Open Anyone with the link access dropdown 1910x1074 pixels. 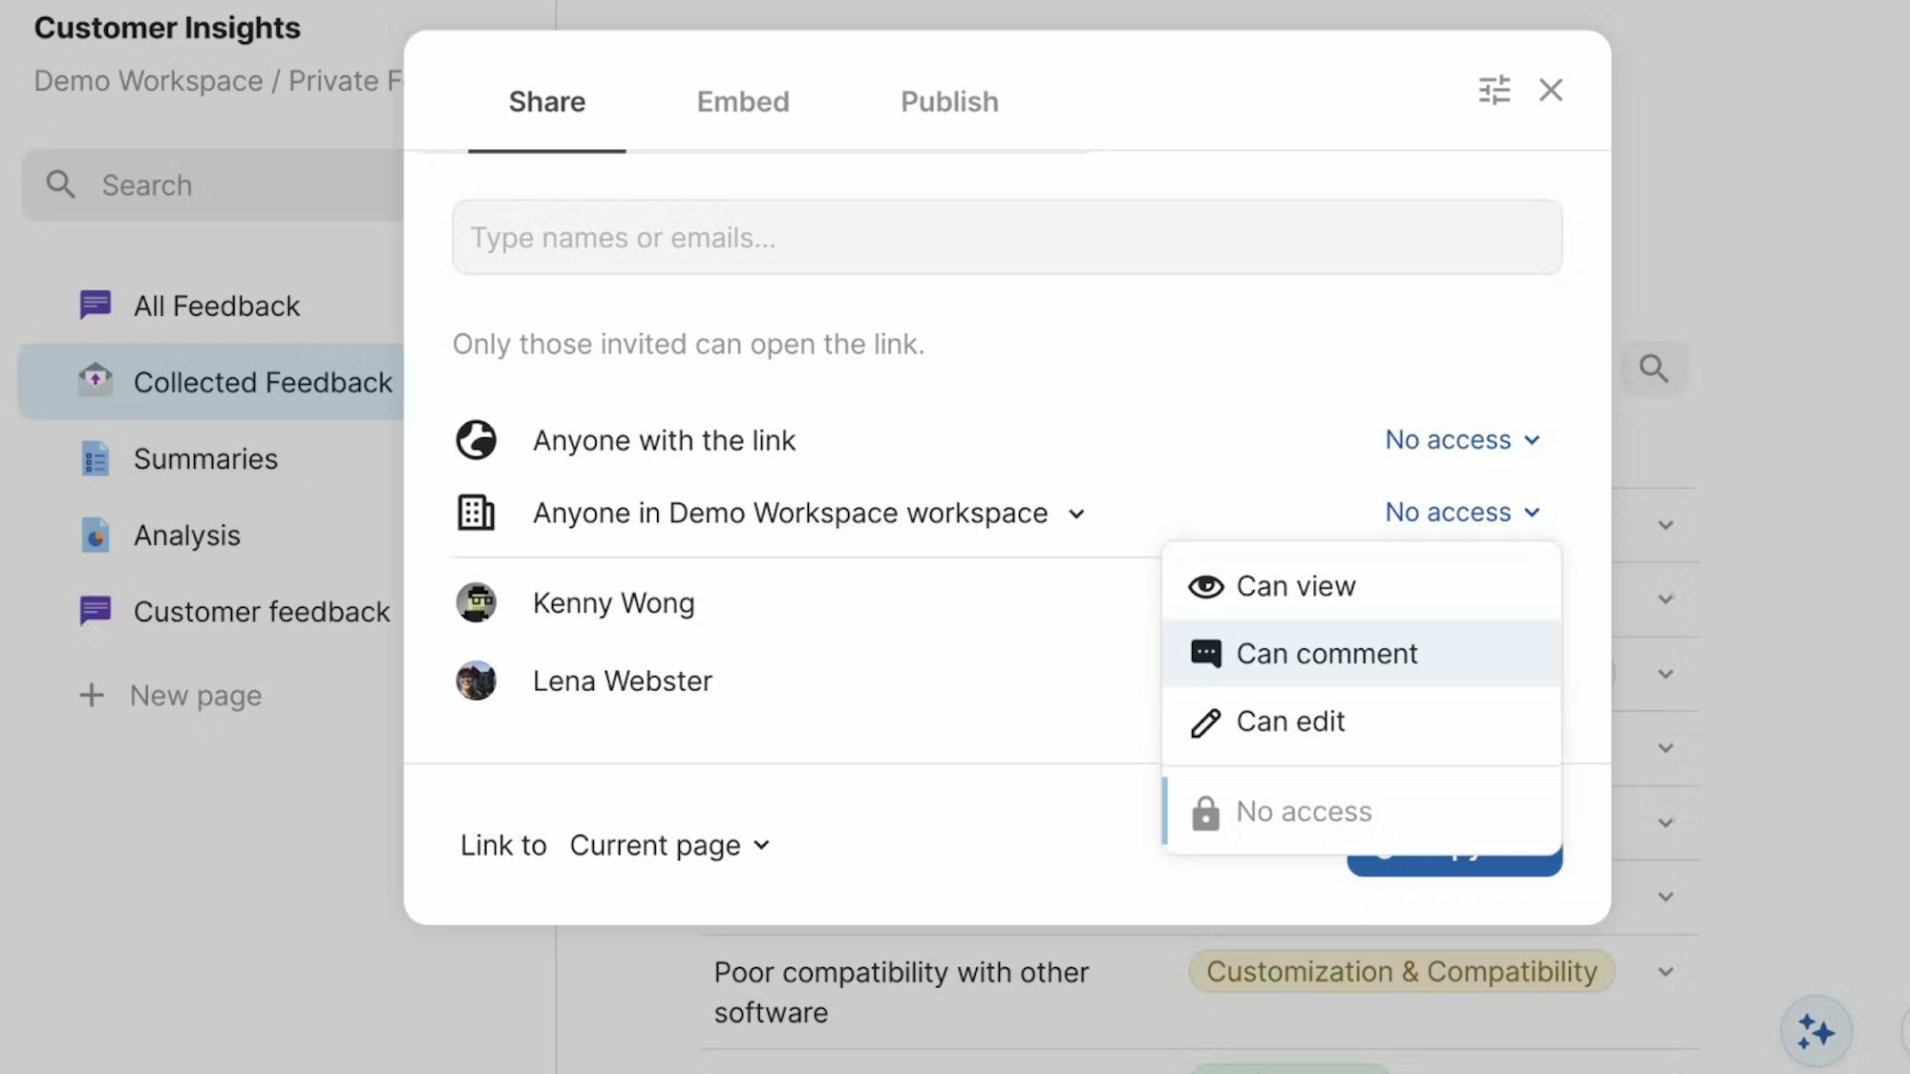[1462, 440]
